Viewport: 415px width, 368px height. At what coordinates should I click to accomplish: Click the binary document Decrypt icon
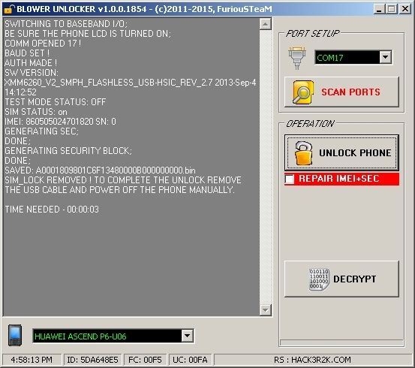[319, 279]
